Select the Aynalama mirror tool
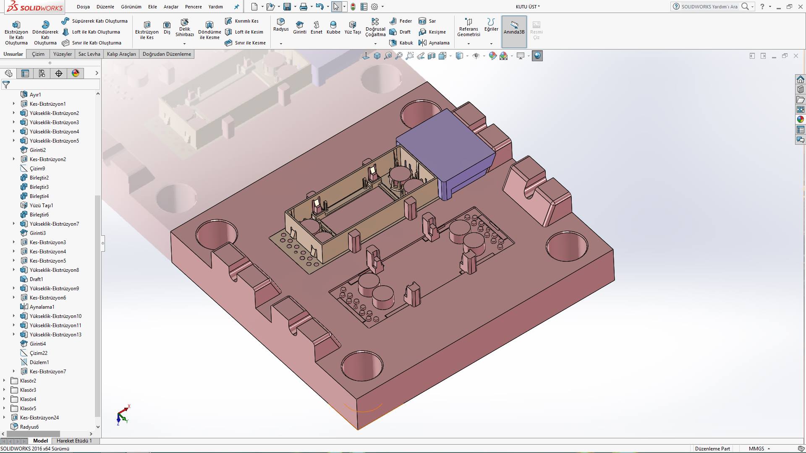Screen dimensions: 806x453 coord(434,43)
